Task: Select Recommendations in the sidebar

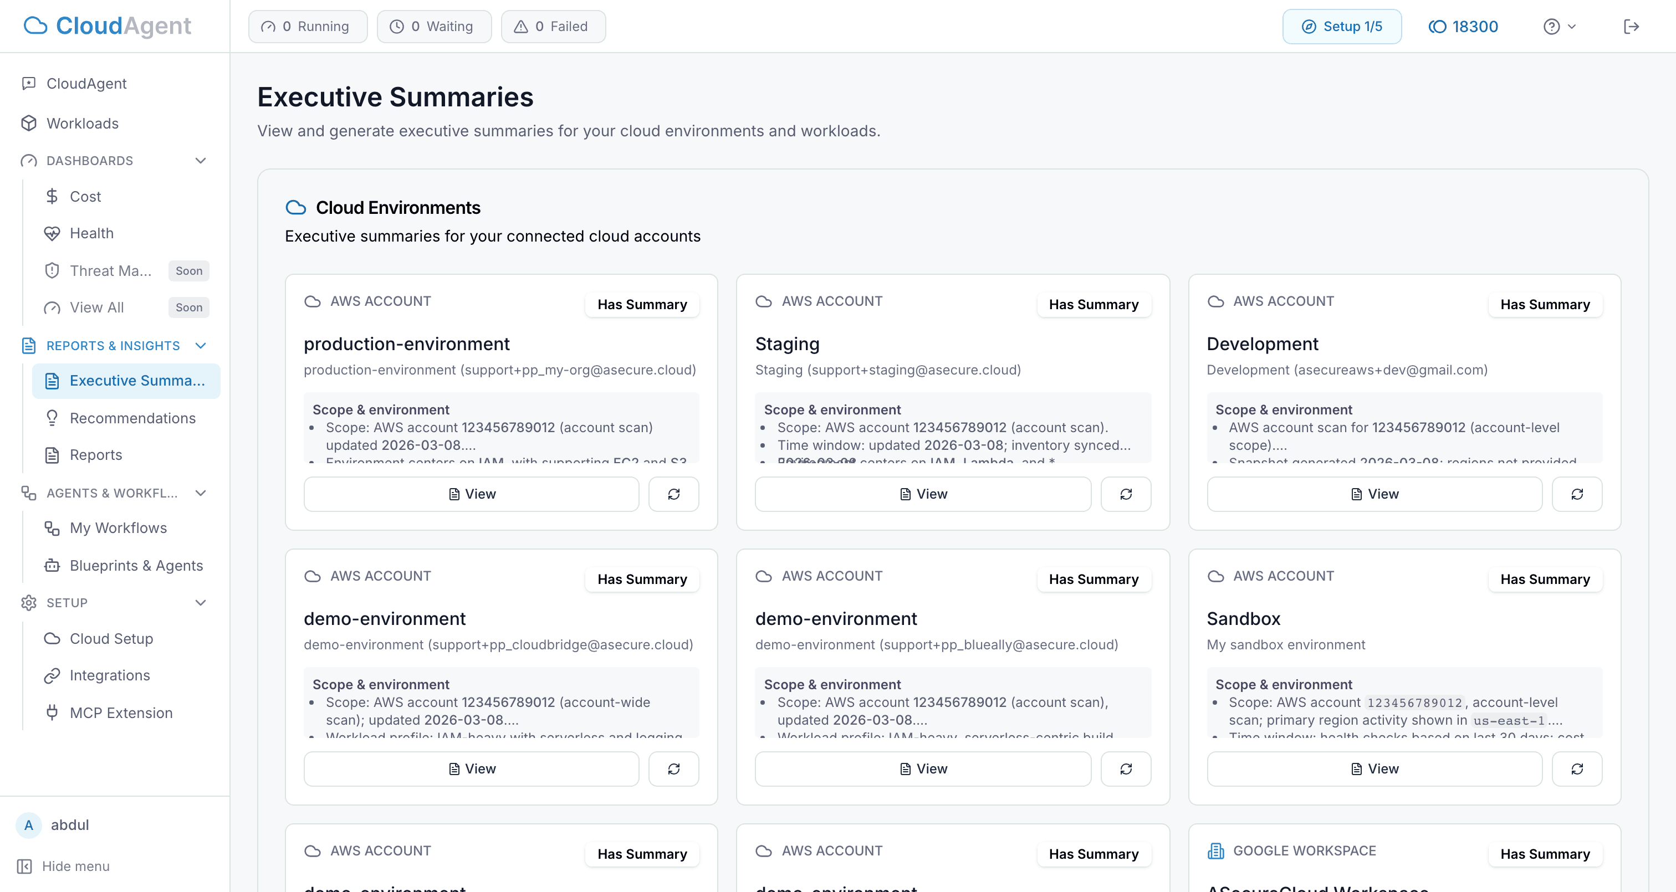Action: click(132, 418)
